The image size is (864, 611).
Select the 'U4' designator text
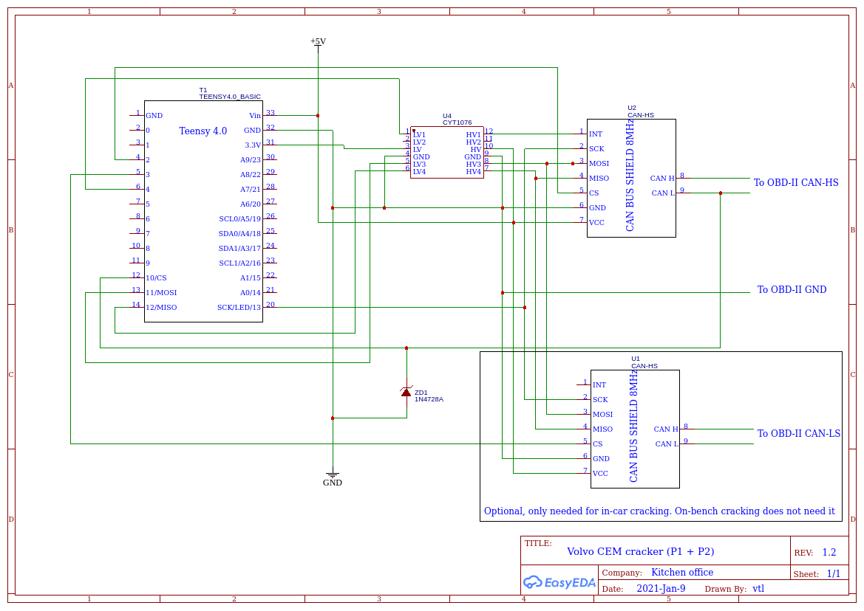447,116
